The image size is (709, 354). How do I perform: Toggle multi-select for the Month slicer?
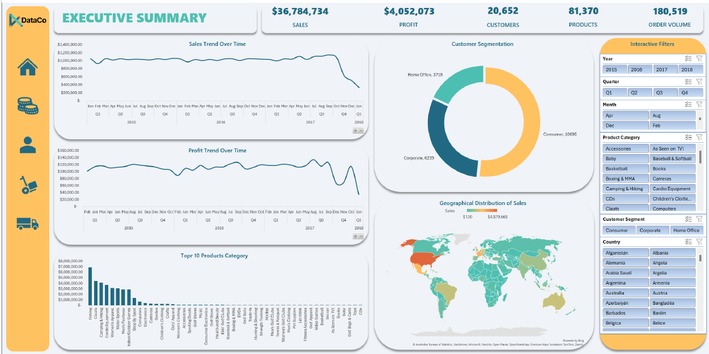pyautogui.click(x=688, y=104)
